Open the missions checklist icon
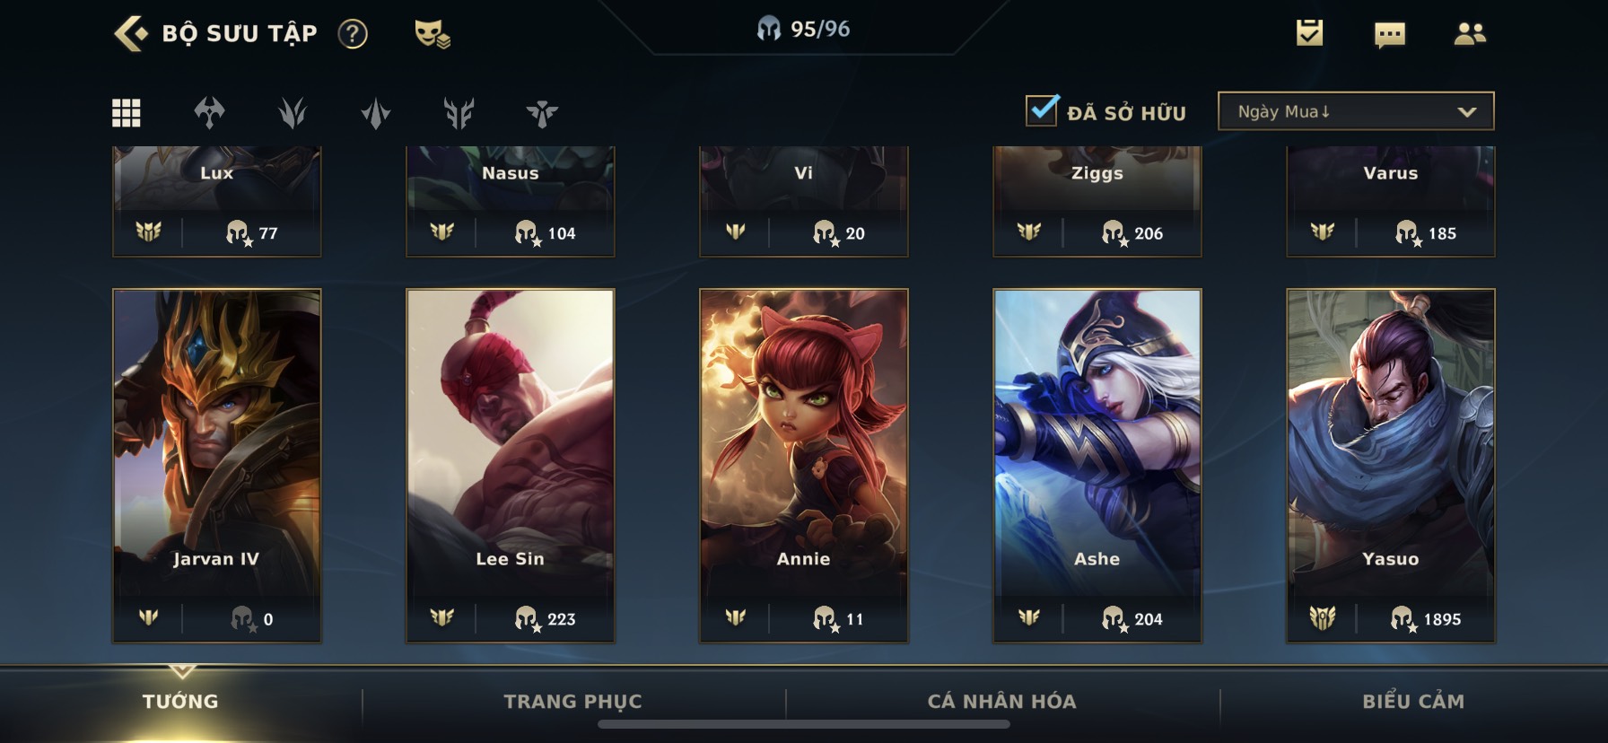This screenshot has height=743, width=1608. tap(1309, 33)
